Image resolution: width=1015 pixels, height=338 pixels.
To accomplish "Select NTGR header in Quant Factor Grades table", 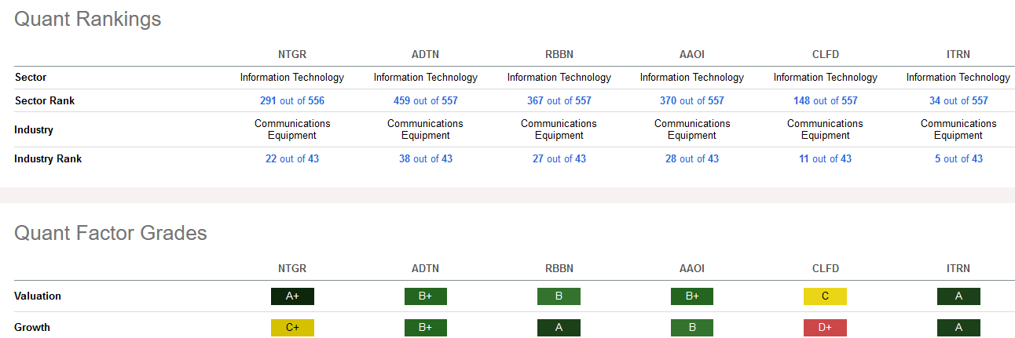I will coord(292,268).
